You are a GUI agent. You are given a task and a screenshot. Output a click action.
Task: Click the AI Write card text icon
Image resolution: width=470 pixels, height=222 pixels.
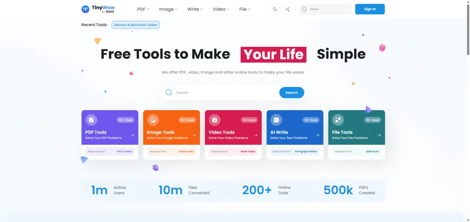pos(276,120)
